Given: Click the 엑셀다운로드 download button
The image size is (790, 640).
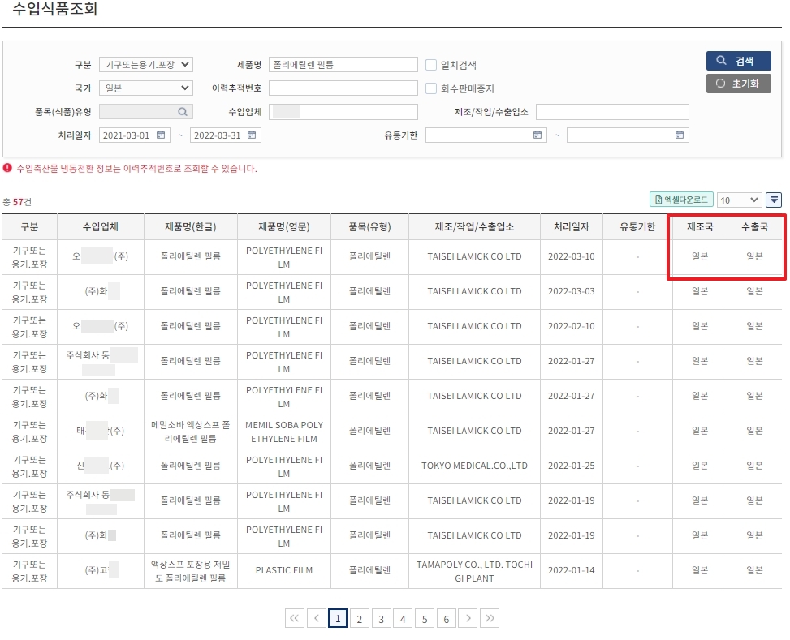Looking at the screenshot, I should (x=681, y=200).
